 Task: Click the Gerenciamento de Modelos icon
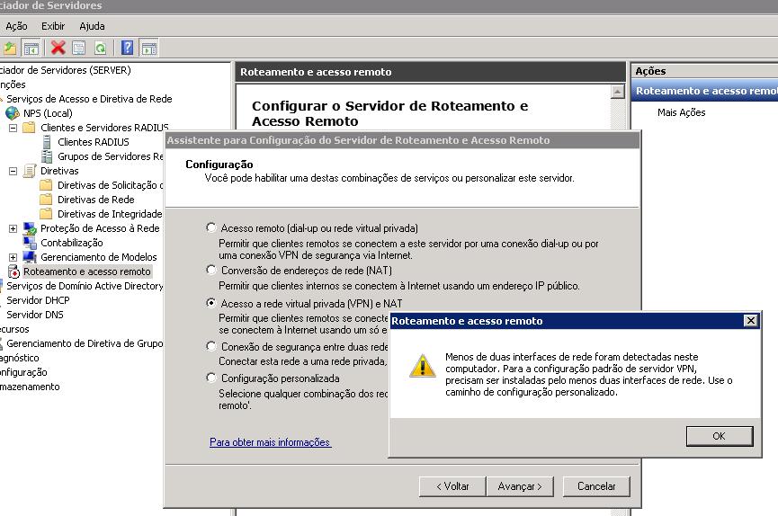(30, 257)
